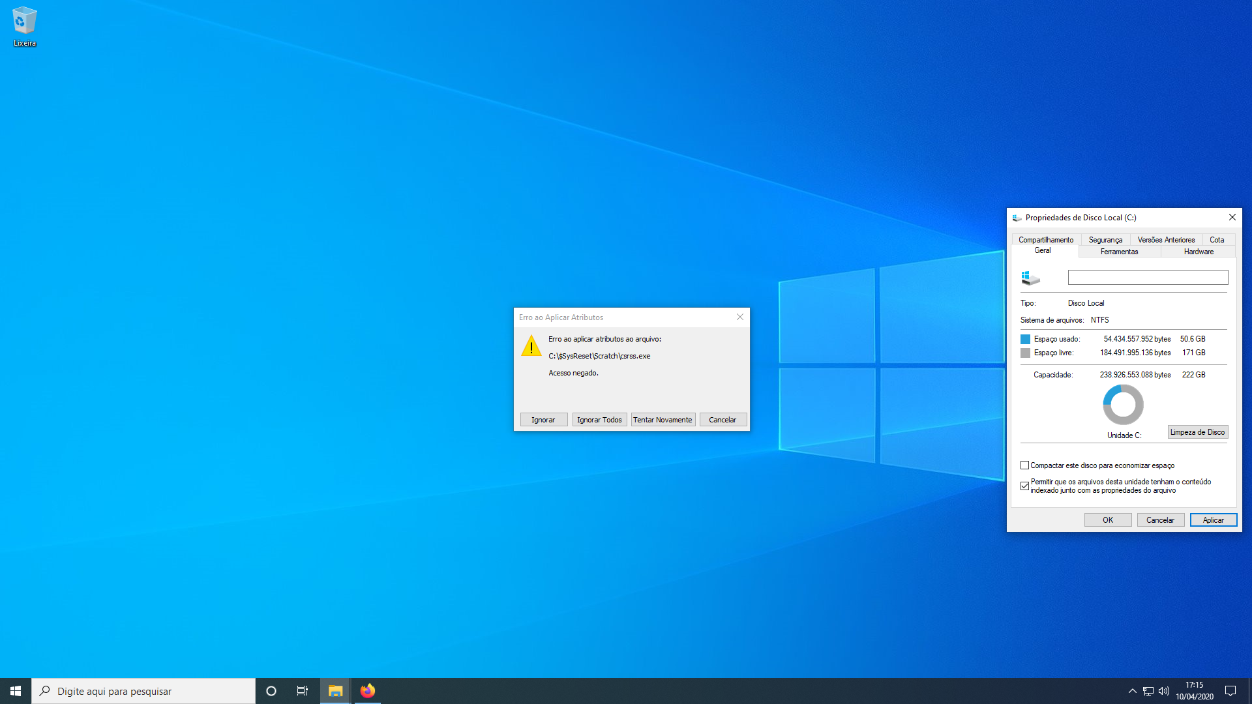
Task: Click Ignorar in the error dialog
Action: [543, 420]
